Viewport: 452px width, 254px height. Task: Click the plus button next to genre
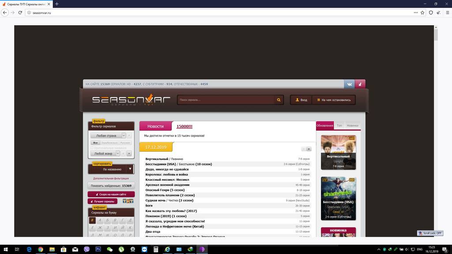129,153
